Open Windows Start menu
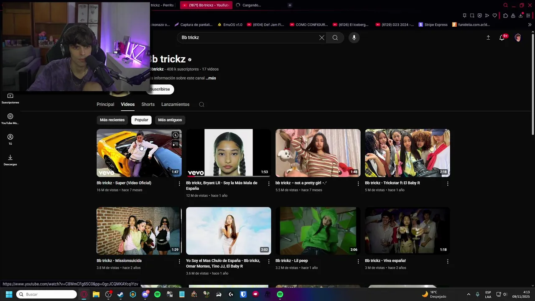535x301 pixels. point(9,294)
